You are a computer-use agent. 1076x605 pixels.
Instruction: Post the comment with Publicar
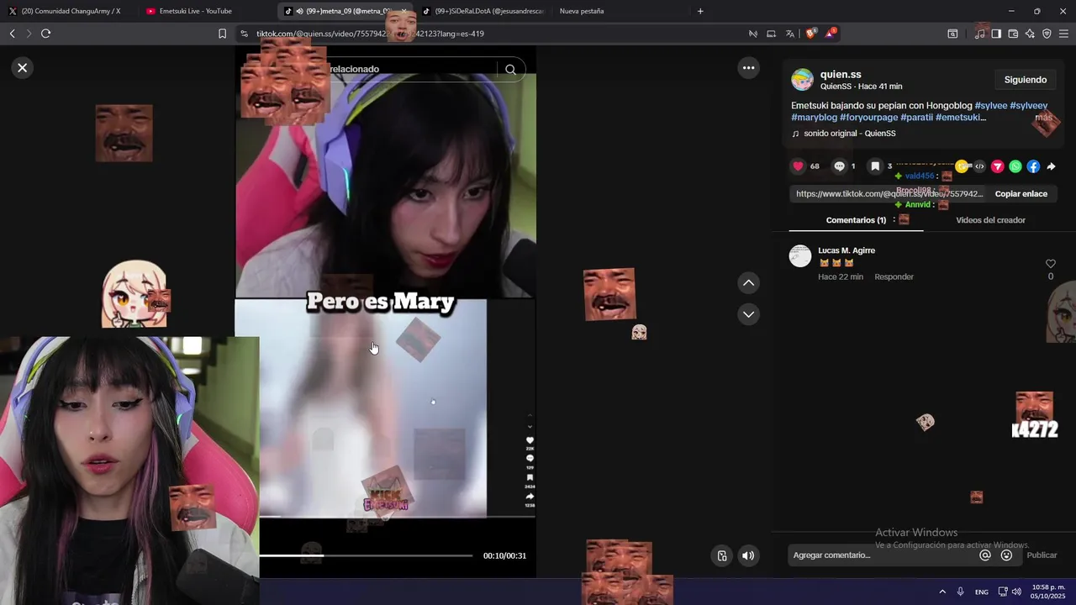tap(1042, 555)
